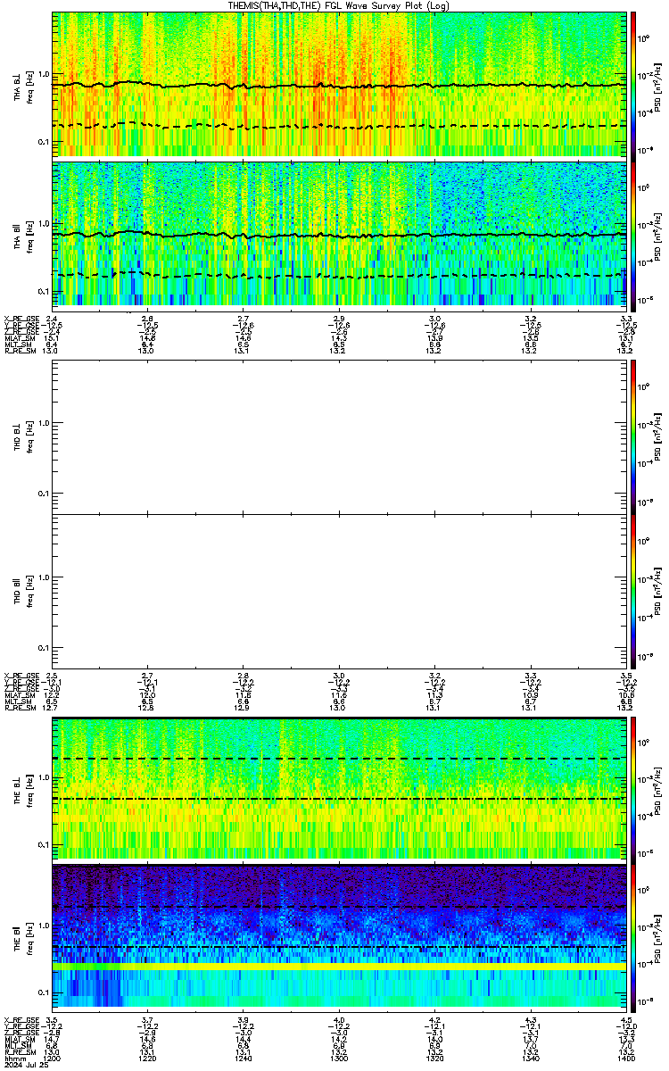Click the '1.0' frequency tick of THD B⊥ panel

click(43, 422)
